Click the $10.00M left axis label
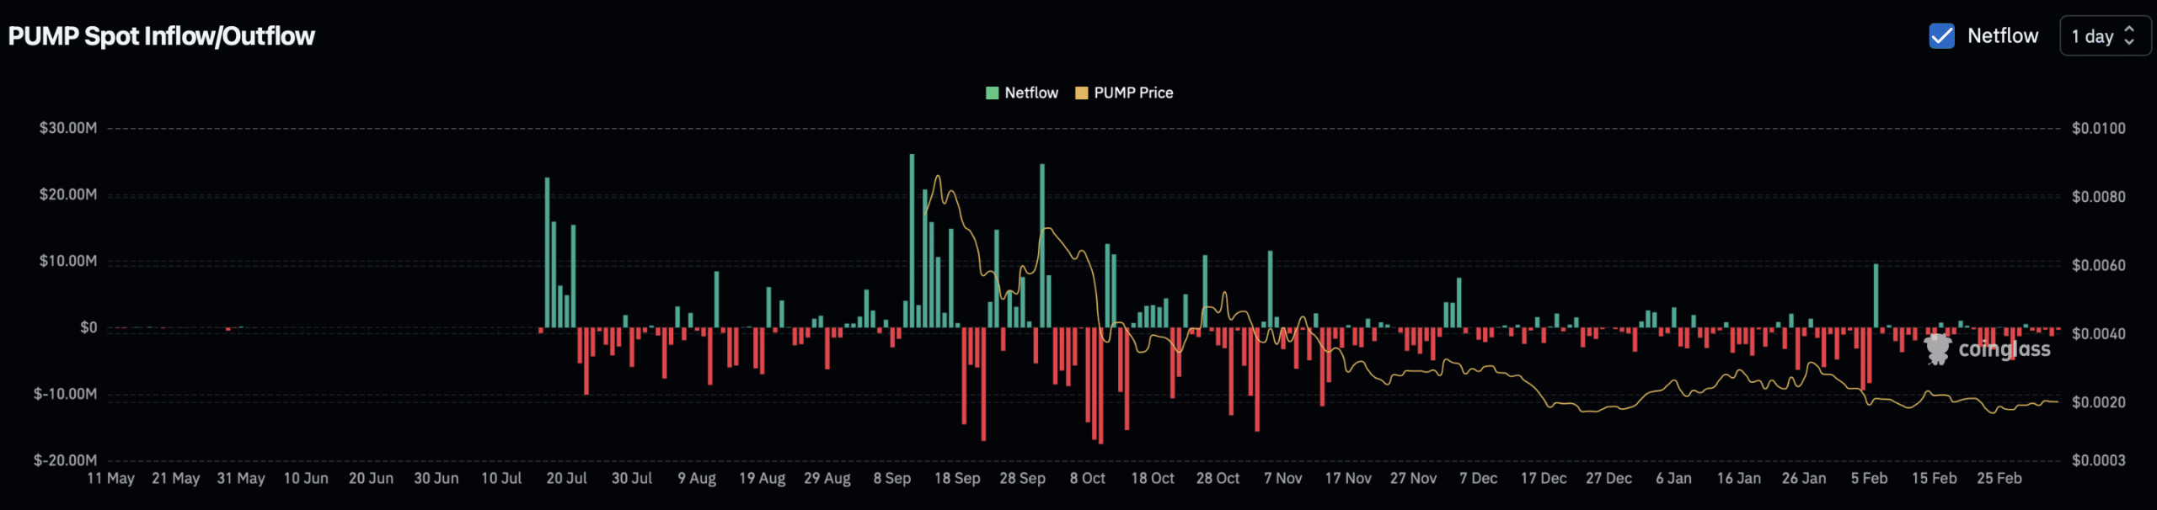 (68, 261)
